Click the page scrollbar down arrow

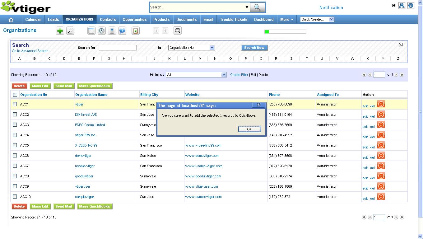pyautogui.click(x=421, y=237)
